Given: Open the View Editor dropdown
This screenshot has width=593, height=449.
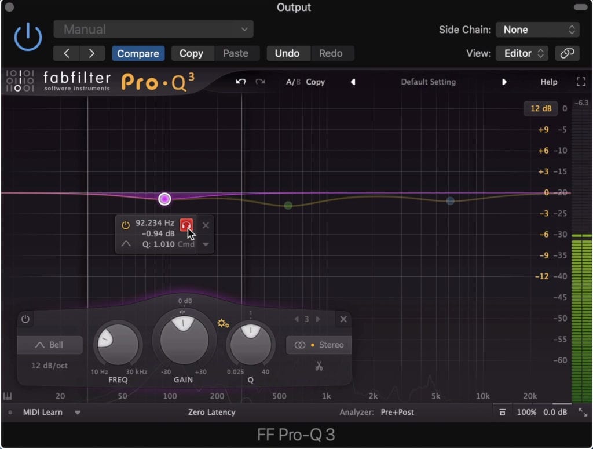Looking at the screenshot, I should 522,53.
